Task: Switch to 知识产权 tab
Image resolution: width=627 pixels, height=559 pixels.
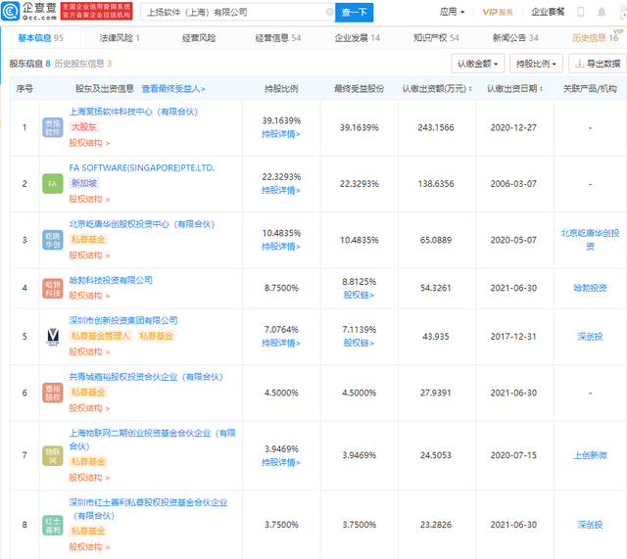Action: 436,38
